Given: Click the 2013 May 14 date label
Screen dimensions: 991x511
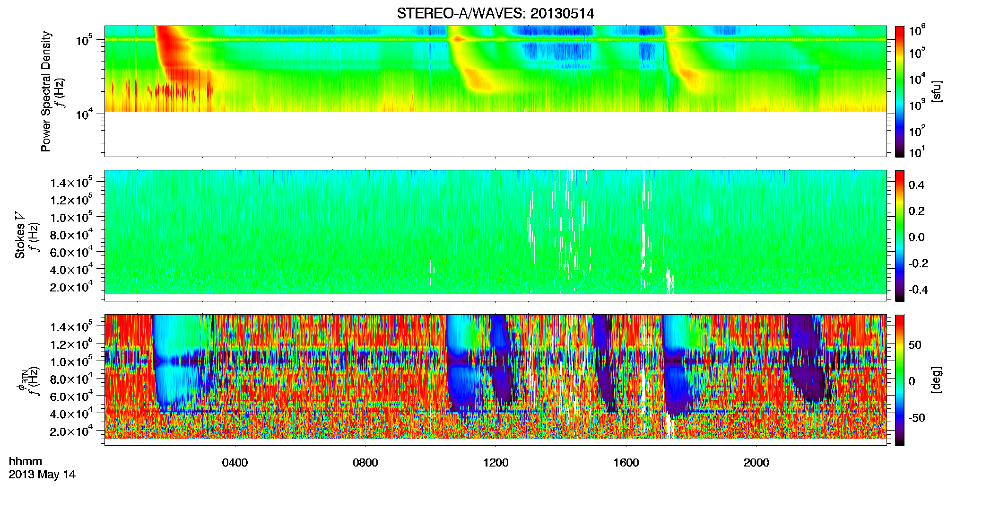Looking at the screenshot, I should click(42, 475).
